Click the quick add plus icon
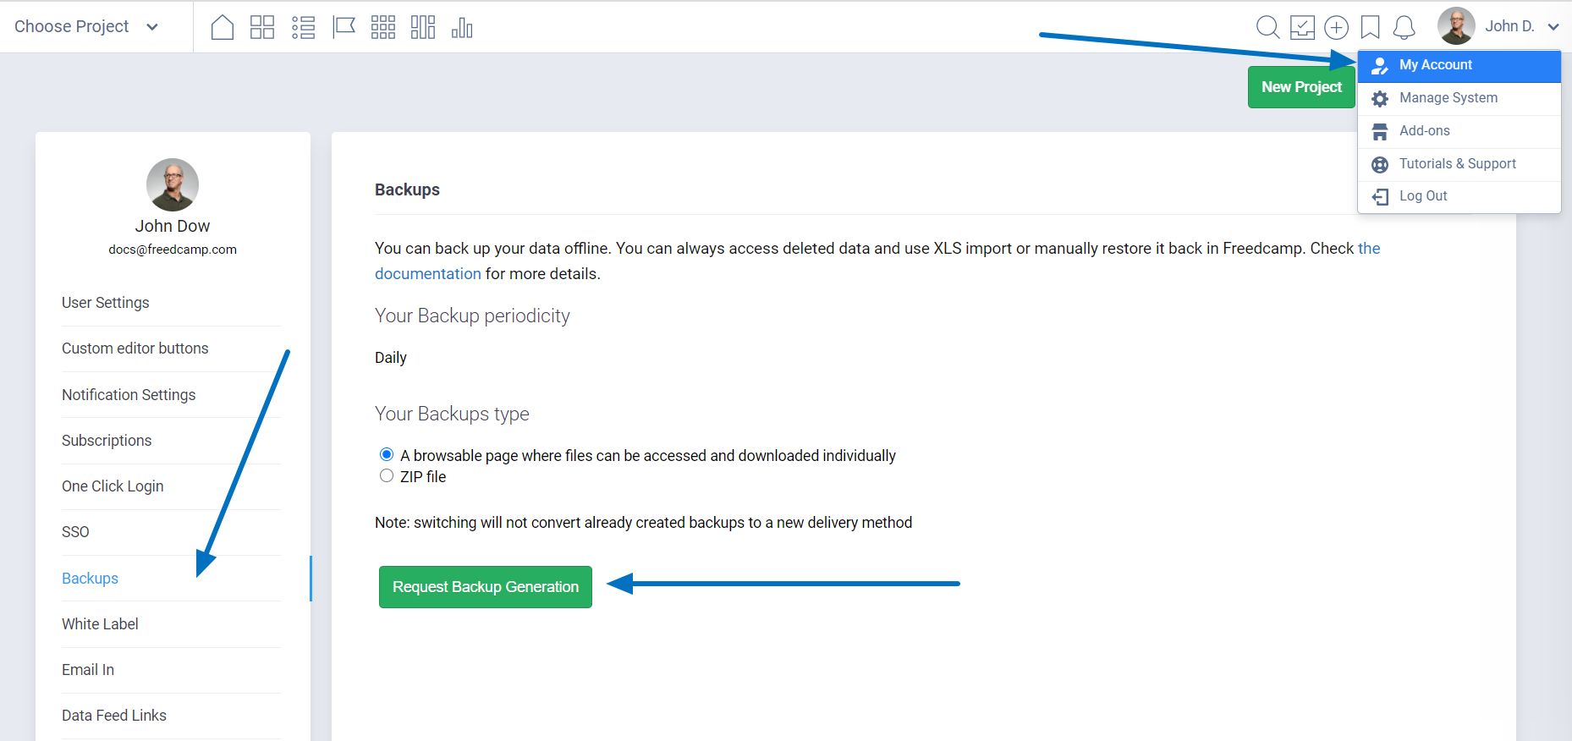The width and height of the screenshot is (1572, 741). (x=1336, y=27)
